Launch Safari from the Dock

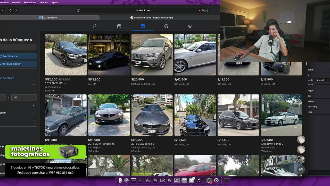point(127,181)
